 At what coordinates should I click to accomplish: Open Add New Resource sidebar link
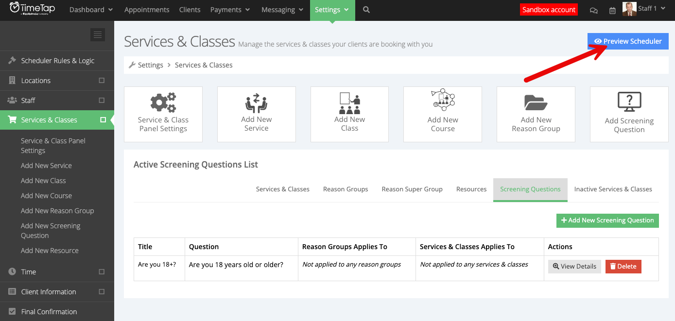[x=50, y=251]
